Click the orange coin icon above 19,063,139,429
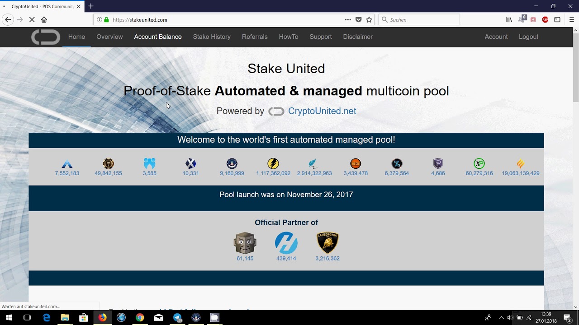Viewport: 579px width, 325px height. pos(521,163)
